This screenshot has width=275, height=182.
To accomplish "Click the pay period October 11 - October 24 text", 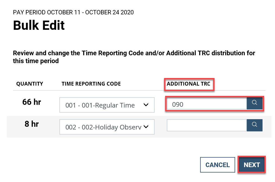I will [x=73, y=12].
